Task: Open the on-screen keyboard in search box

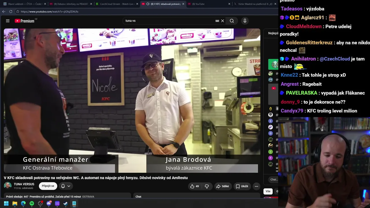Action: 217,21
